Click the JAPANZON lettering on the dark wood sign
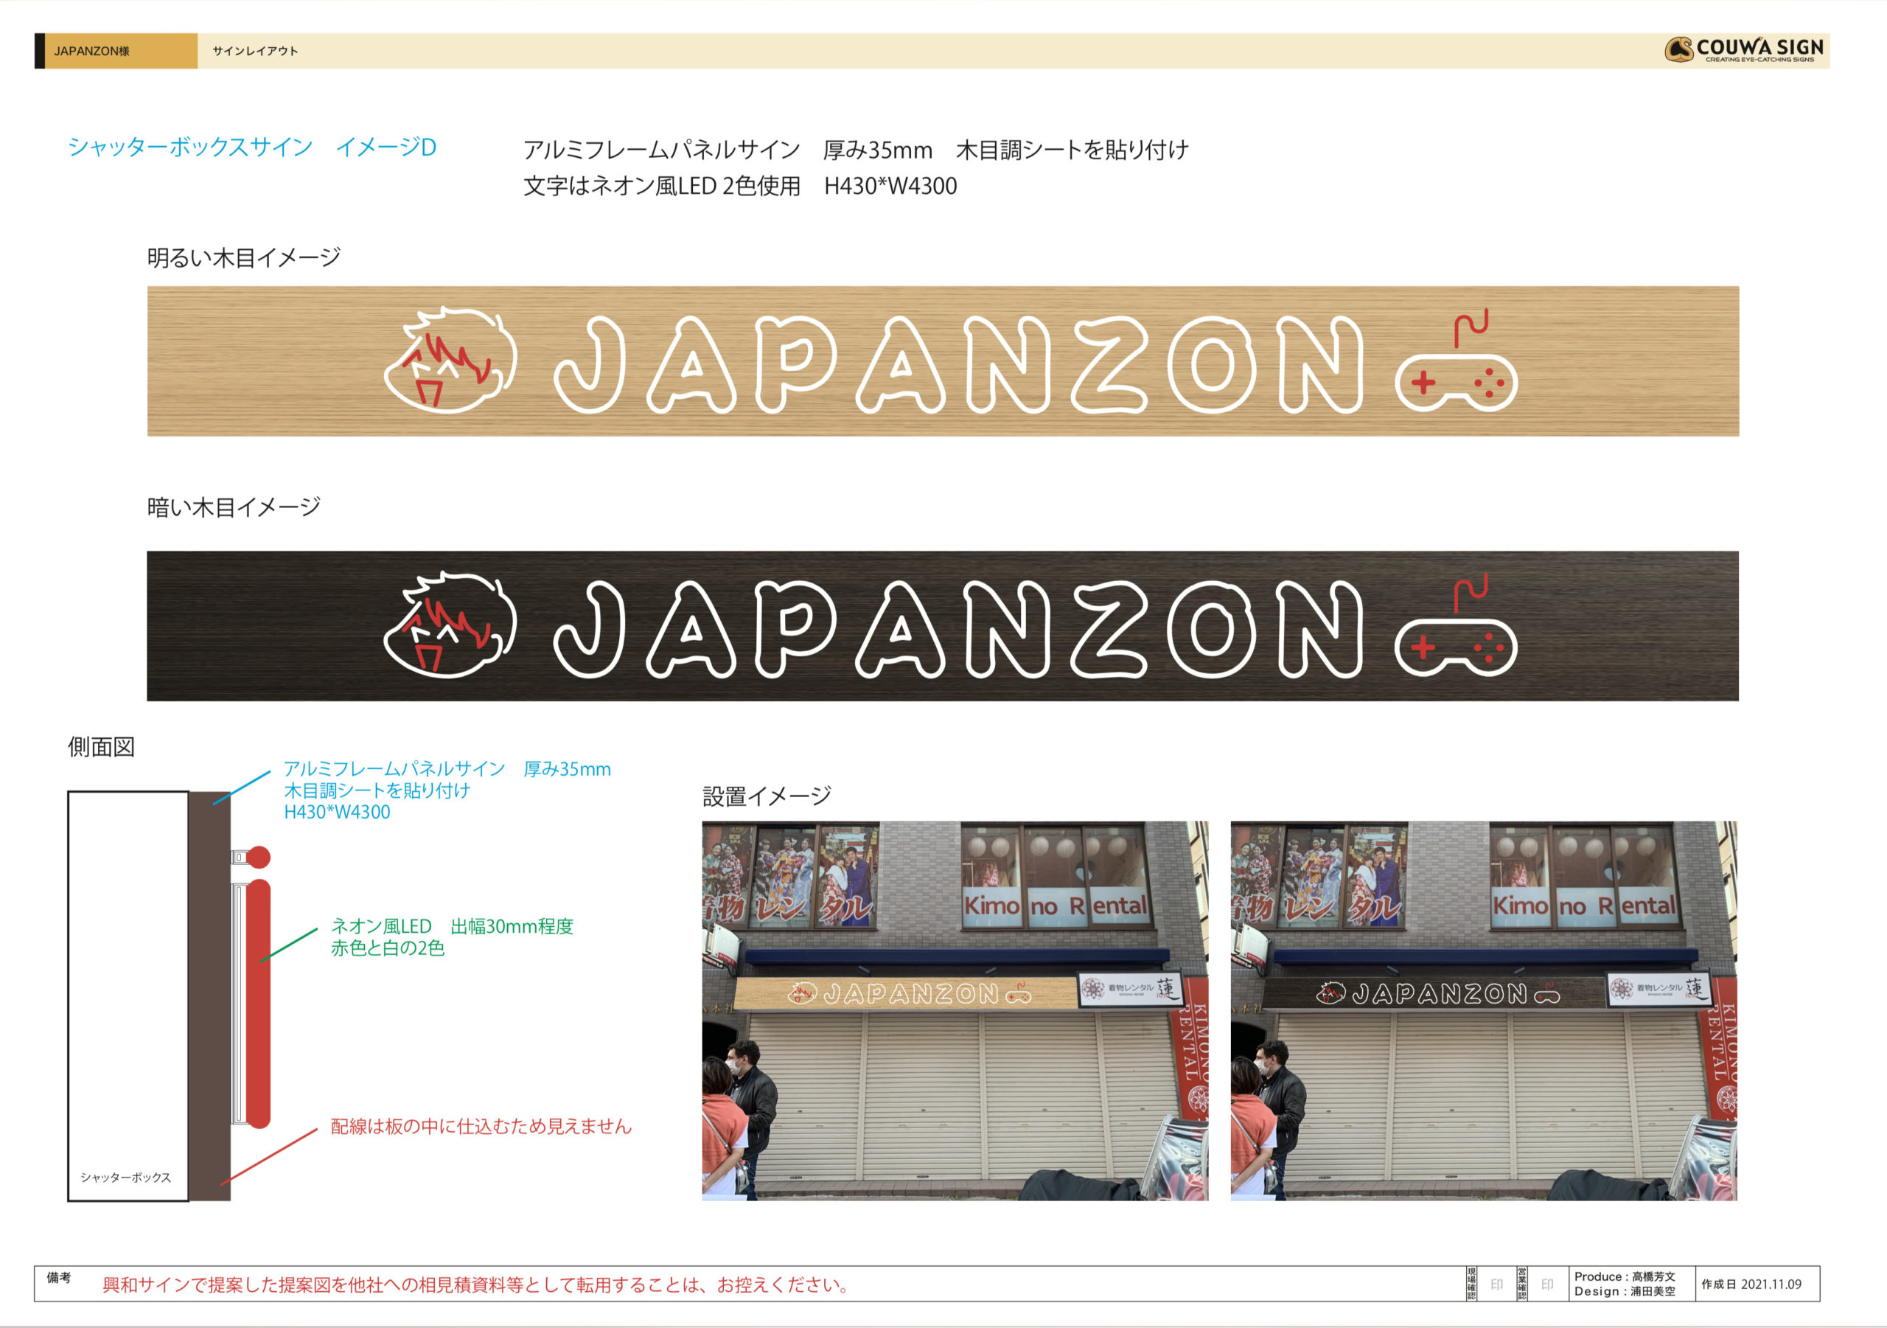 958,629
